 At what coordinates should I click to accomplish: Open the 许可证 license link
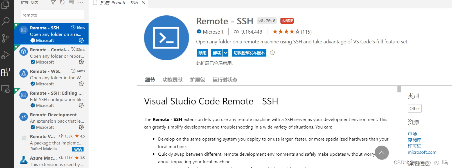click(x=415, y=146)
